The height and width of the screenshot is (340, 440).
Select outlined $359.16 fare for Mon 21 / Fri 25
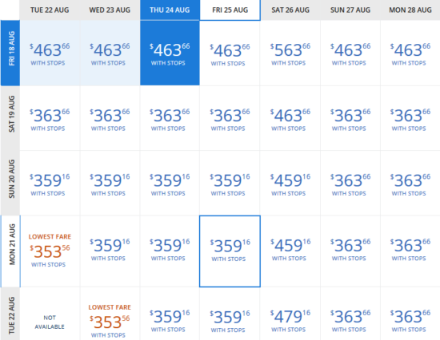click(x=230, y=251)
